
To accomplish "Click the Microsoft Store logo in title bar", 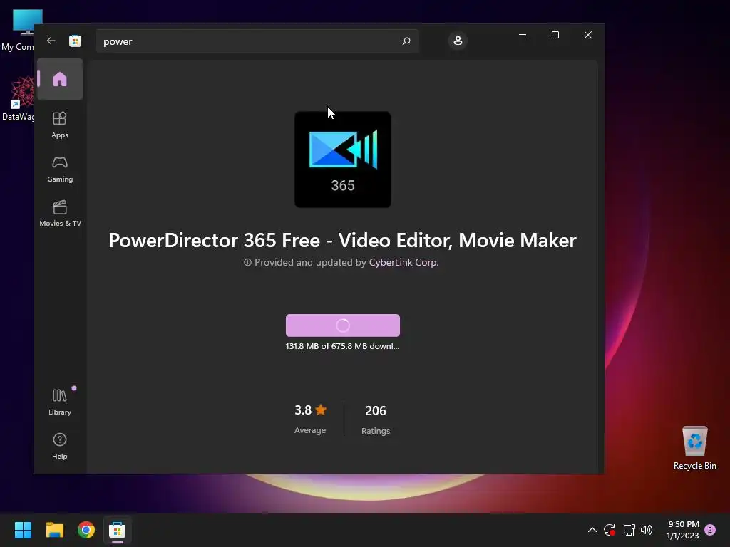I will (x=75, y=41).
